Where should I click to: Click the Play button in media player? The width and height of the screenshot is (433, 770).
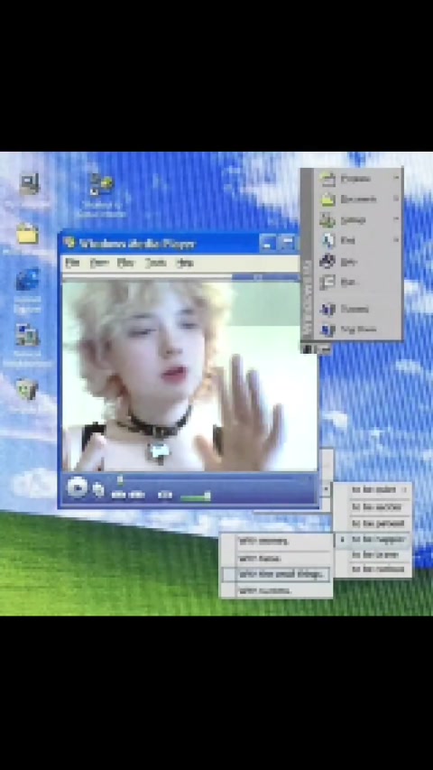pyautogui.click(x=77, y=487)
